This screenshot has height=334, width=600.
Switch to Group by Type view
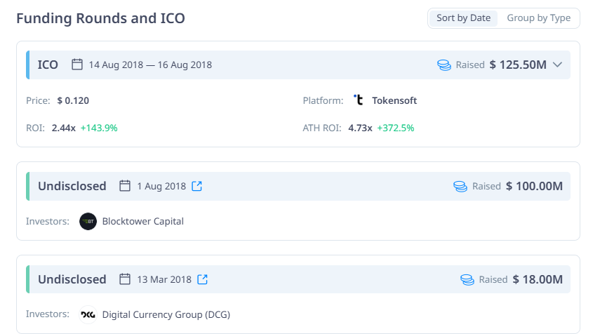[538, 18]
